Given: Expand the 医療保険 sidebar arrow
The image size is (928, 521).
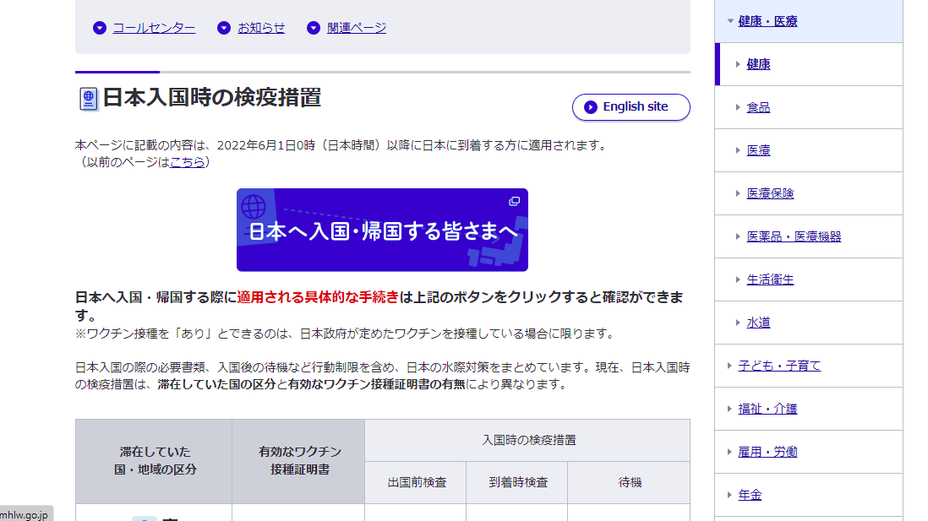Looking at the screenshot, I should (738, 193).
